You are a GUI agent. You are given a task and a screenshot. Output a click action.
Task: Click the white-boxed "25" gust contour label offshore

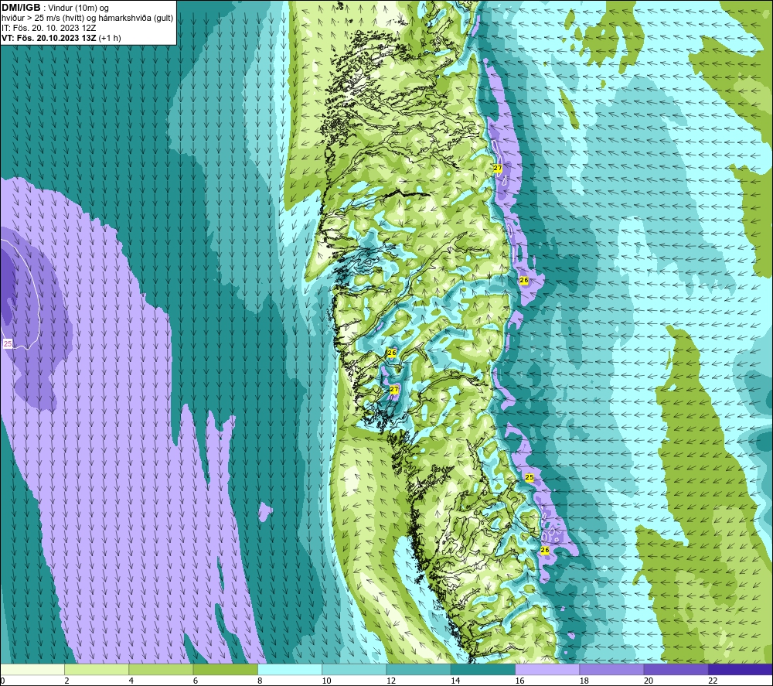(8, 343)
